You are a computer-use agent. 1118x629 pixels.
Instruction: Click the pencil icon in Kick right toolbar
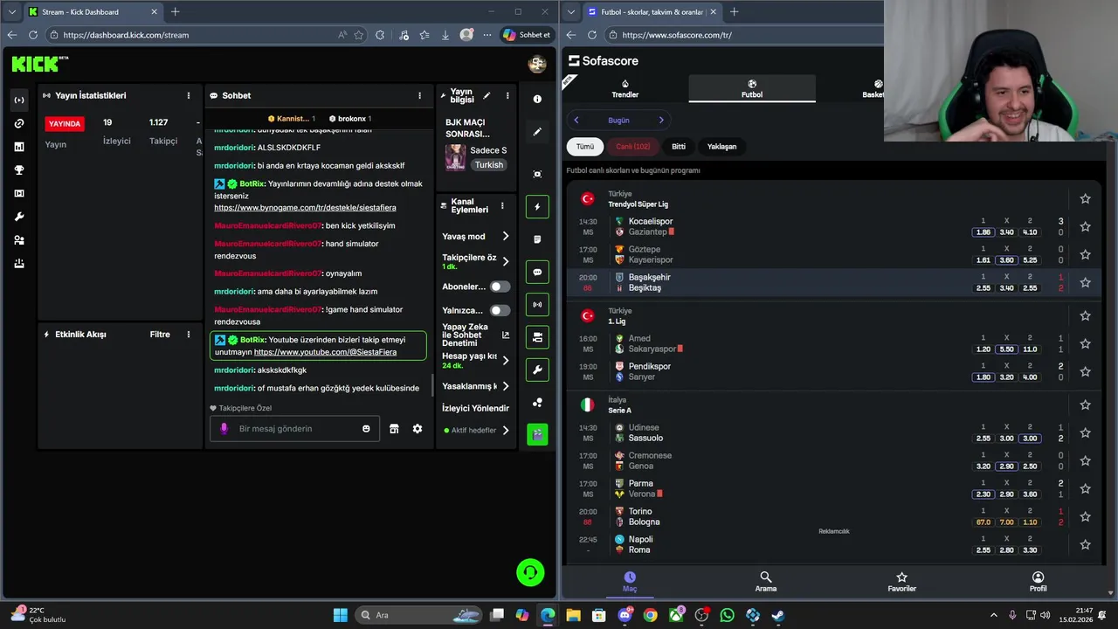click(x=537, y=132)
